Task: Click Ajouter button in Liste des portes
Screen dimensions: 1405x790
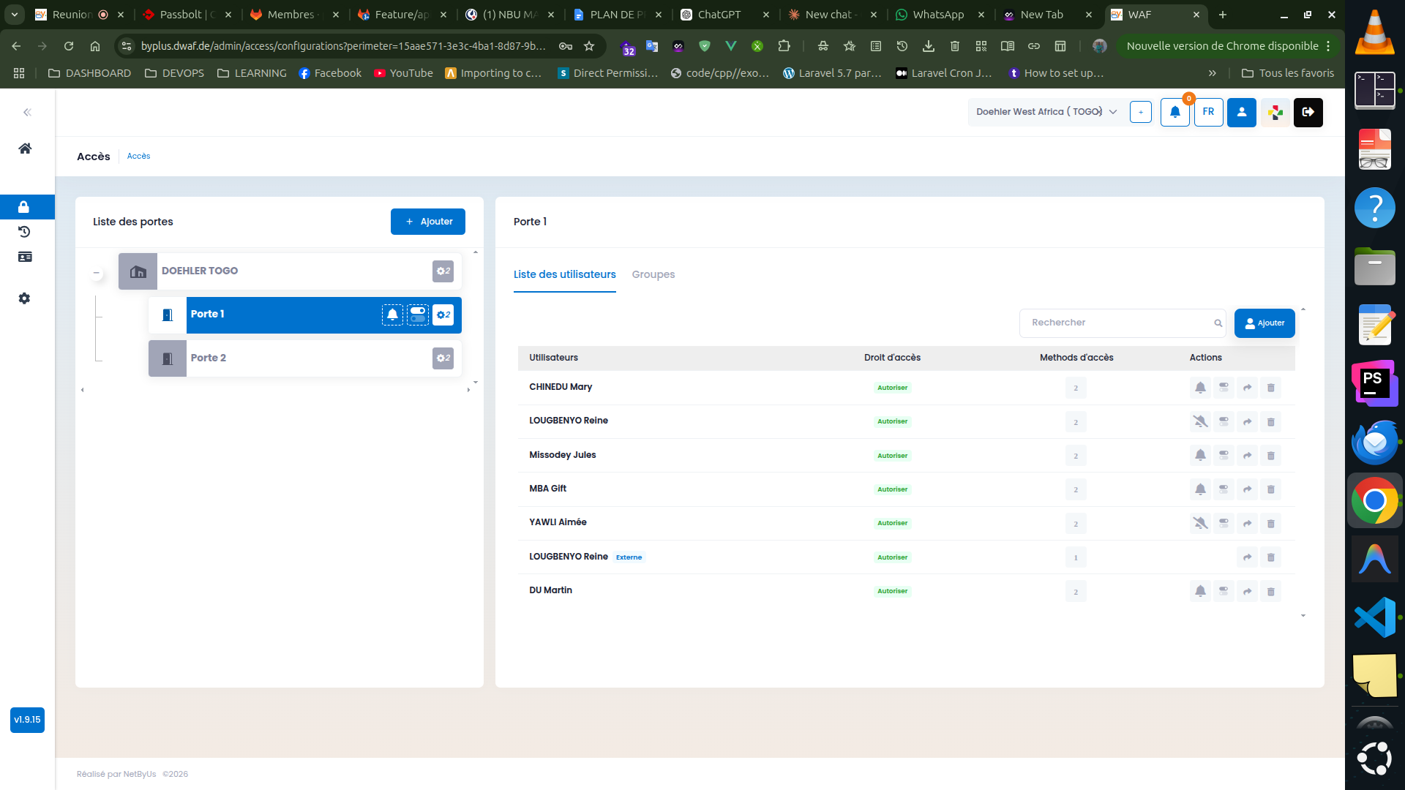Action: click(427, 222)
